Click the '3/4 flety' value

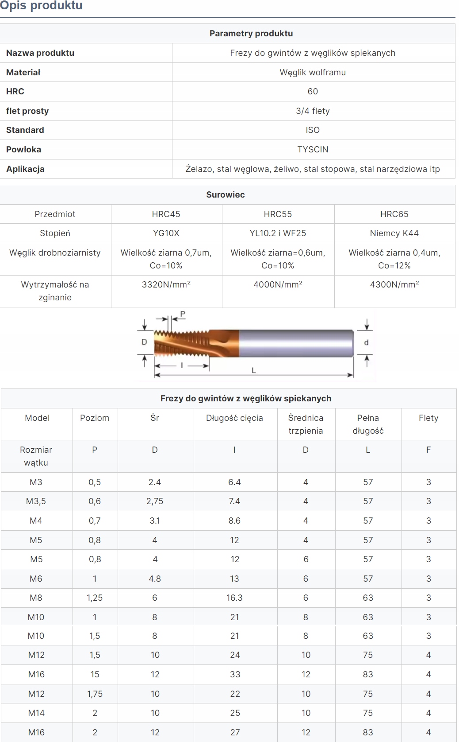[x=313, y=111]
